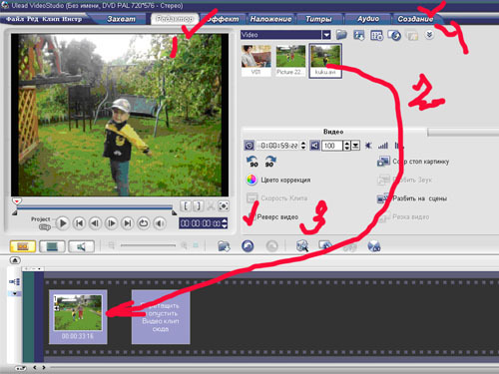Select the V01 clip thumbnail

[x=255, y=61]
